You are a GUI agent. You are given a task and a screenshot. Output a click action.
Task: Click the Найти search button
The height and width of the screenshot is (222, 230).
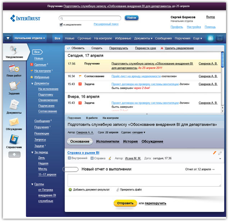[132, 18]
